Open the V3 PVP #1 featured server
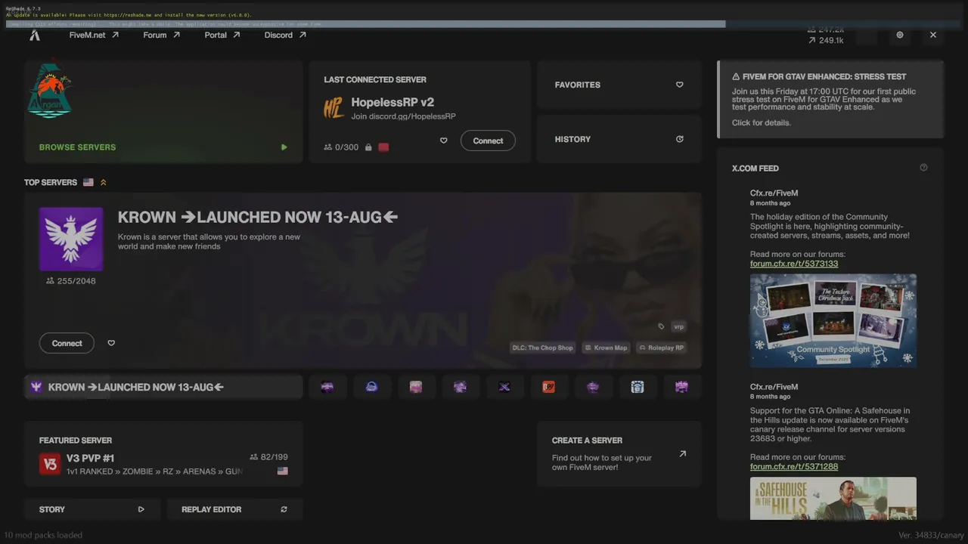 tap(163, 453)
